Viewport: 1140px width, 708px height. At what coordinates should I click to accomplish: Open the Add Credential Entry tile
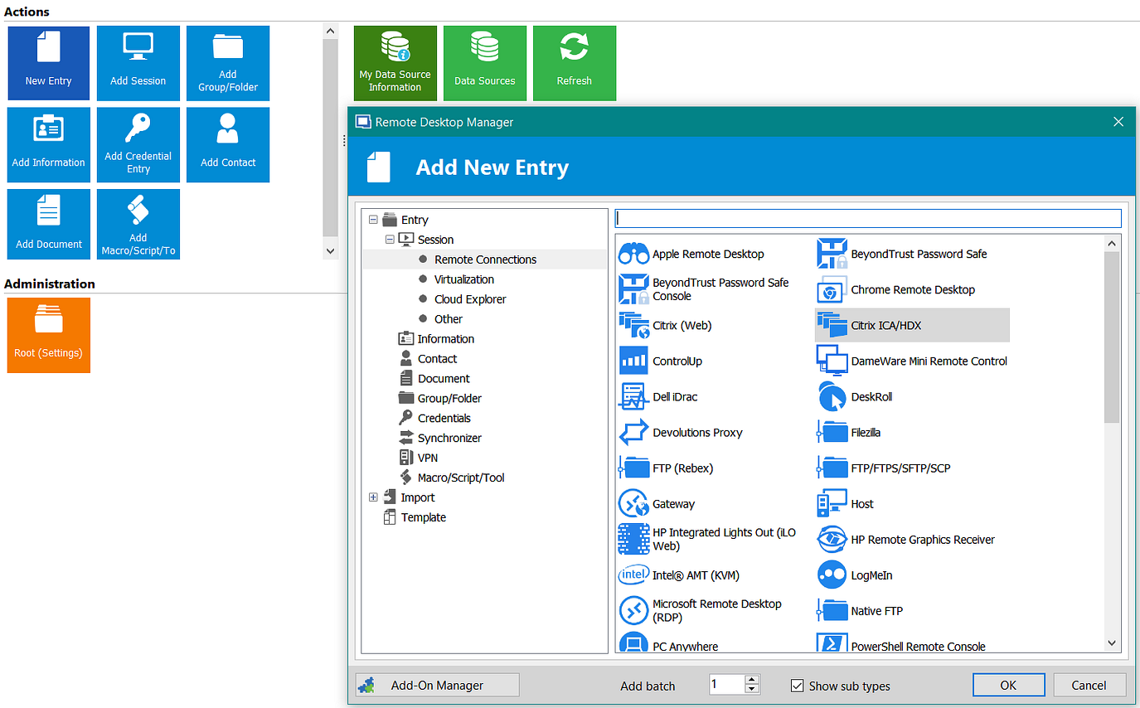tap(138, 145)
